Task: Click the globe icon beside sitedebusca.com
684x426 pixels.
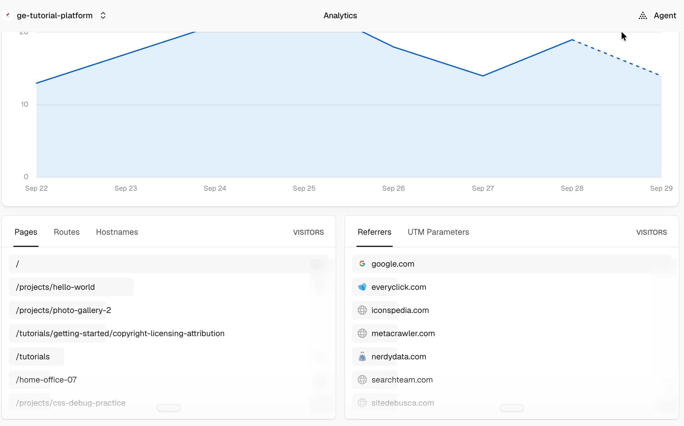Action: pos(362,403)
